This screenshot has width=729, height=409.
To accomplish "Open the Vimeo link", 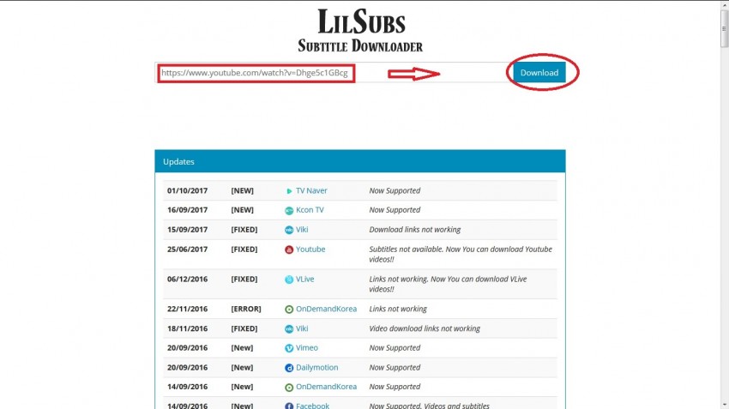I will coord(307,347).
